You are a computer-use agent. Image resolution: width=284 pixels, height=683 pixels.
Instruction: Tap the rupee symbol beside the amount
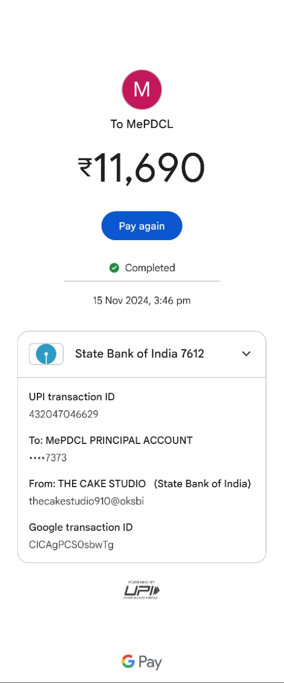pos(85,168)
